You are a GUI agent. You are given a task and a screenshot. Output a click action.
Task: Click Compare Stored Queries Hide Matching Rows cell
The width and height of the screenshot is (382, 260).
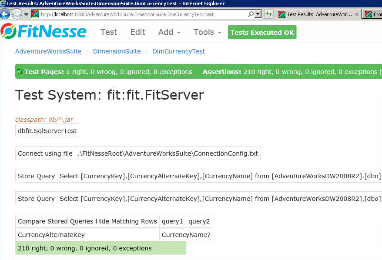(x=87, y=221)
